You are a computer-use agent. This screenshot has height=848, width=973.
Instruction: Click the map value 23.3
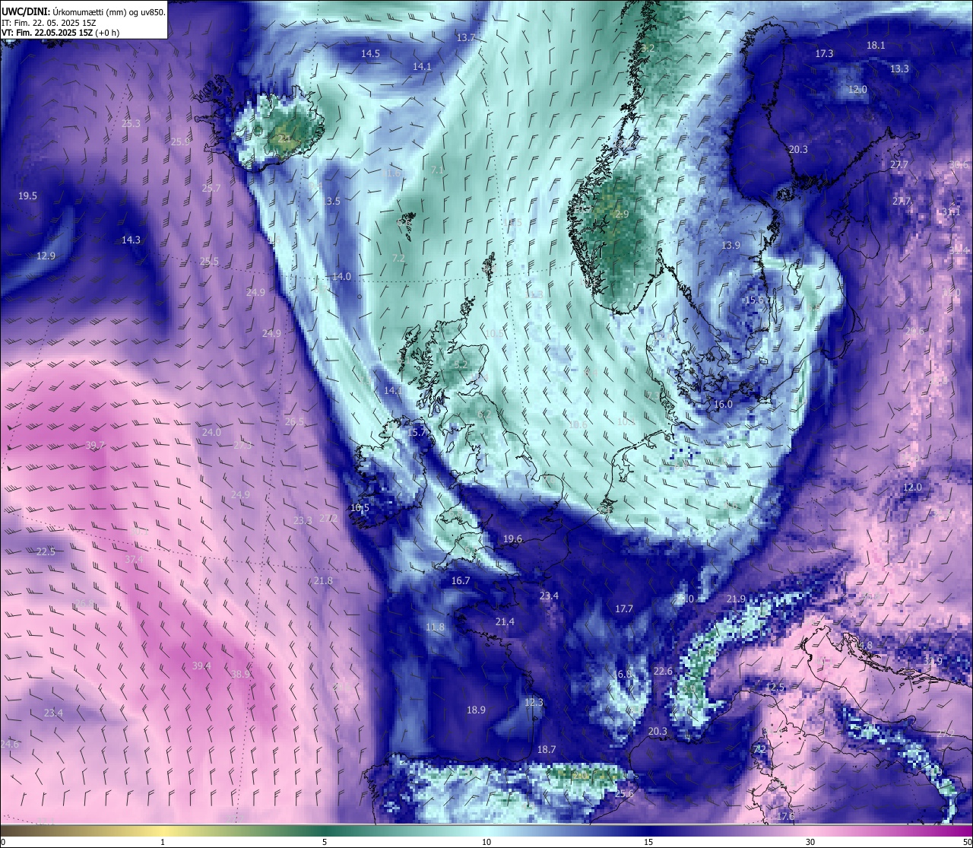[303, 521]
